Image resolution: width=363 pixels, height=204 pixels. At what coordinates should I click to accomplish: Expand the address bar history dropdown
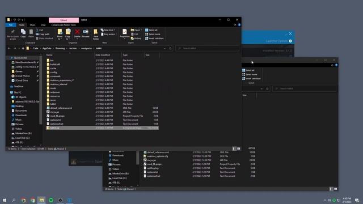[x=164, y=48]
